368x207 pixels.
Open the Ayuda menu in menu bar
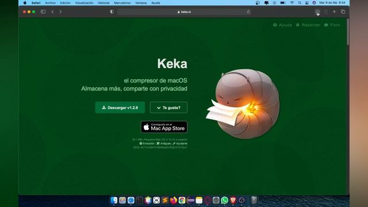click(156, 3)
